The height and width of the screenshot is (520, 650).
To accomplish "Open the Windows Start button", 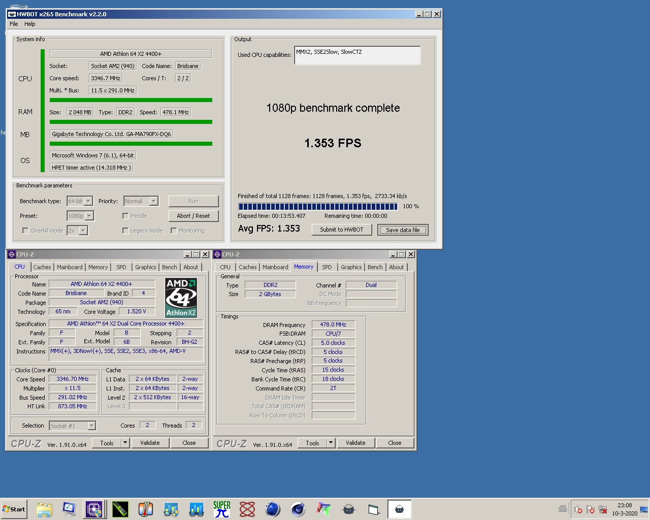I will [14, 509].
